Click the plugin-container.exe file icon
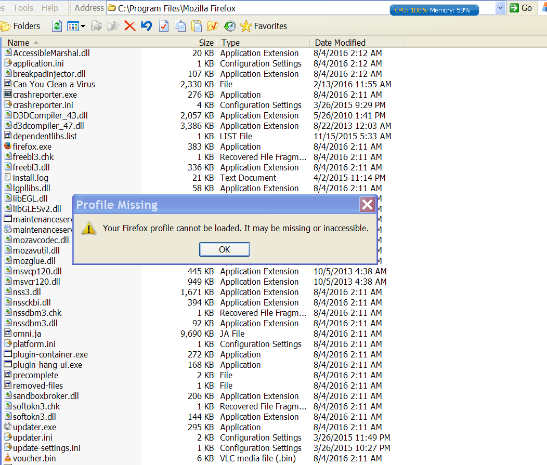This screenshot has width=547, height=465. [x=8, y=354]
